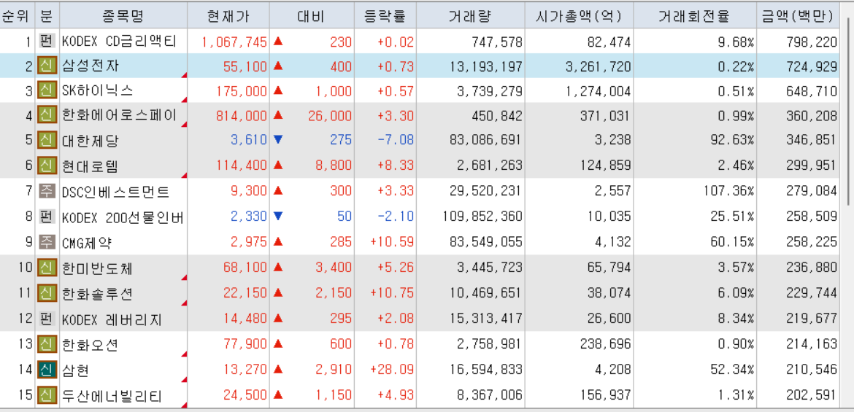Image resolution: width=854 pixels, height=412 pixels.
Task: Sort by the 시가총액(억) column header
Action: click(579, 15)
